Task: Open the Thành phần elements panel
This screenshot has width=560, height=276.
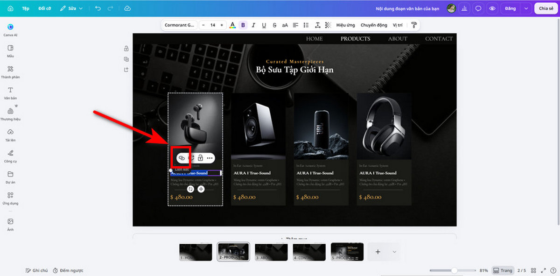Action: click(10, 72)
